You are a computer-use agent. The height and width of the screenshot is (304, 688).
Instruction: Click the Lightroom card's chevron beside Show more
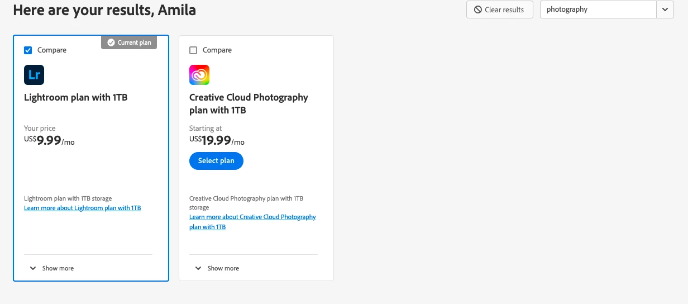[33, 268]
